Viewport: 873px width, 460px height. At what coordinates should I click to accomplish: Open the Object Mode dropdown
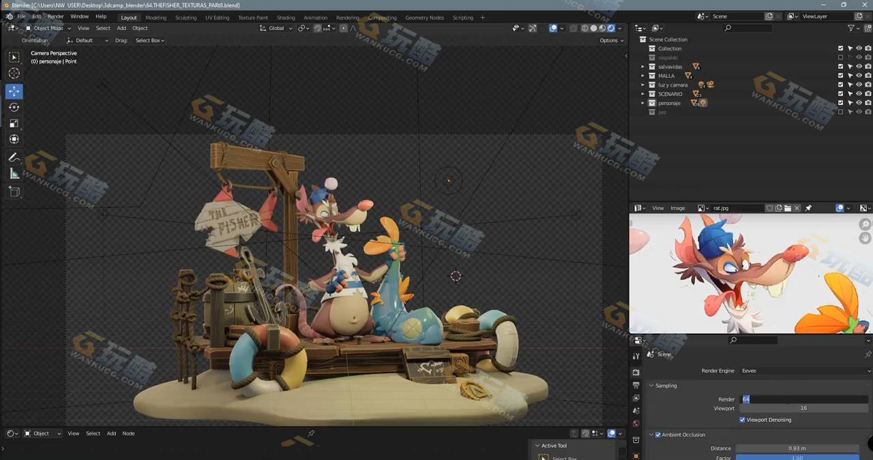coord(48,29)
